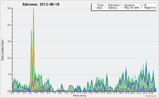Viewport: 159px width, 98px height.
Task: Click the '10 h' x-axis tick label
Action: coord(72,93)
